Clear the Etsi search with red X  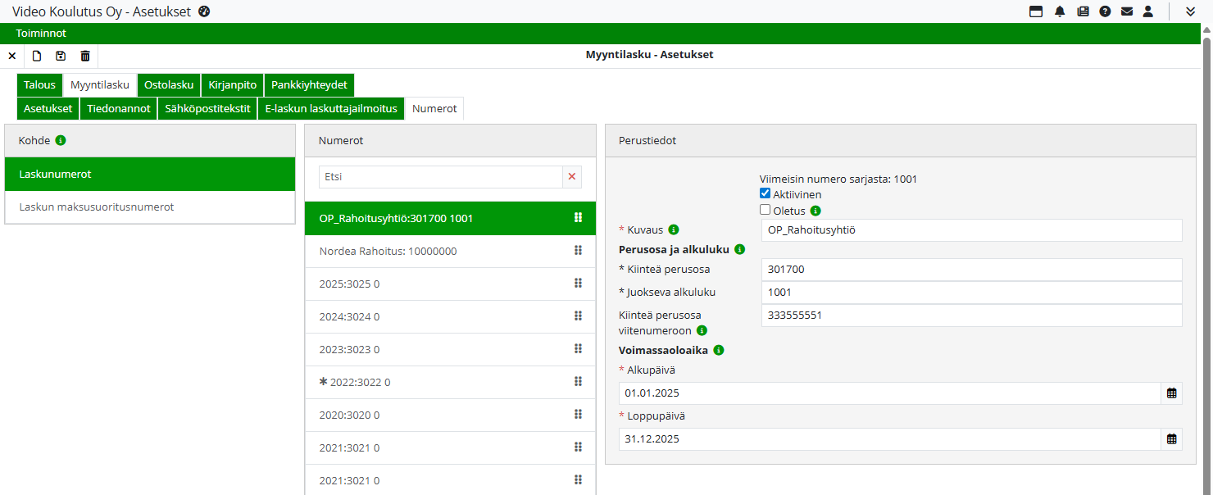pyautogui.click(x=572, y=176)
